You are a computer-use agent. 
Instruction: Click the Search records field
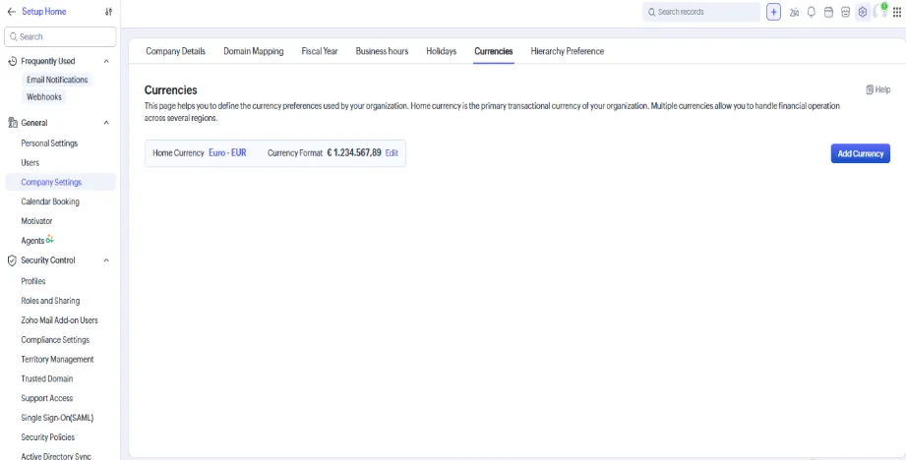[701, 12]
